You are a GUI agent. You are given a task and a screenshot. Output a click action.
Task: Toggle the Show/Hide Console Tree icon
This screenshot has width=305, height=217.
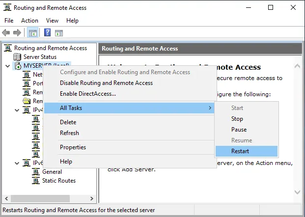[32, 33]
